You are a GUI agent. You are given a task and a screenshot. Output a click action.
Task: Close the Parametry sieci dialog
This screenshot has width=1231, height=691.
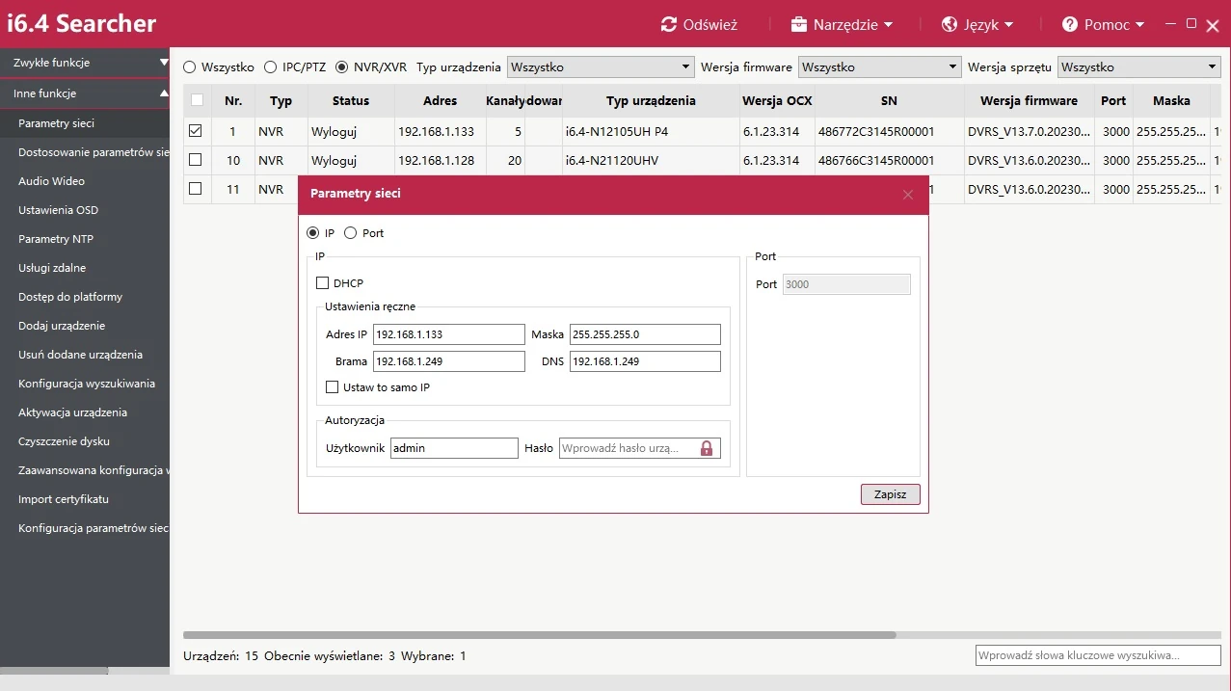click(907, 194)
